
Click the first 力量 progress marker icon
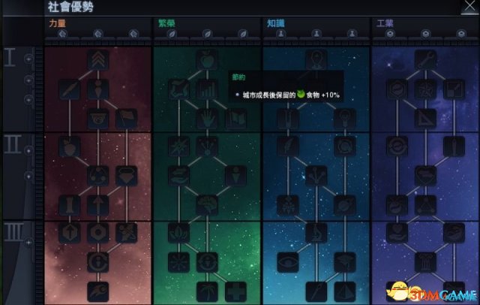click(62, 34)
